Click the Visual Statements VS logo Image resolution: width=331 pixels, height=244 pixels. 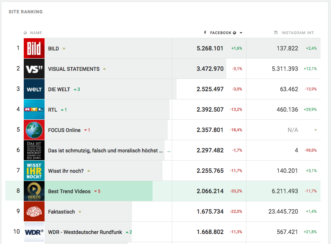[34, 69]
